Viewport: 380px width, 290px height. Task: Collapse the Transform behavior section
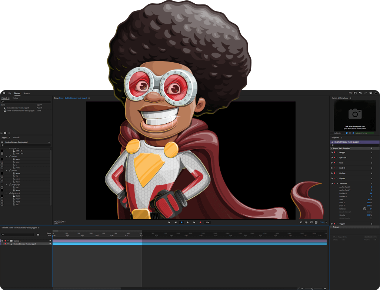pyautogui.click(x=337, y=184)
